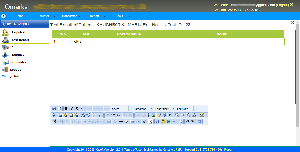Insert an emoticon using the smiley icon
This screenshot has height=152, width=300.
pos(163,121)
